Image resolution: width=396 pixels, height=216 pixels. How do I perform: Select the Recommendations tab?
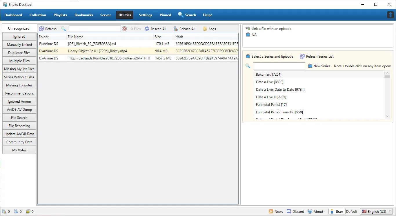19,93
